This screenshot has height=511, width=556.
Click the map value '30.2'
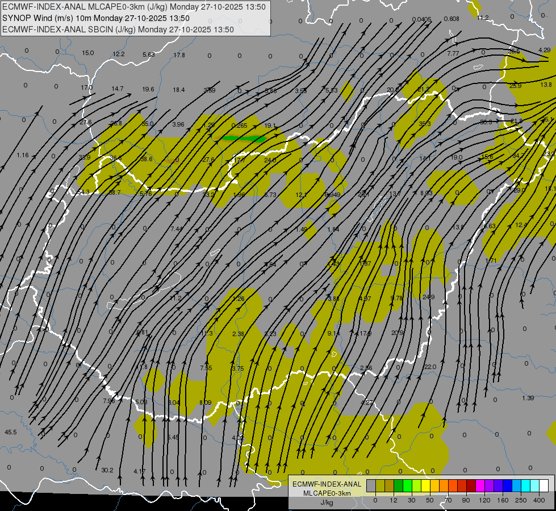(x=107, y=470)
